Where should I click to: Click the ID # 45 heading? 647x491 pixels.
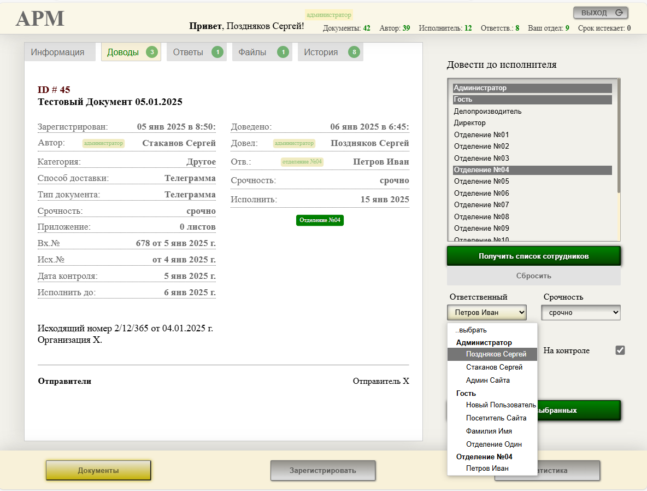click(54, 90)
